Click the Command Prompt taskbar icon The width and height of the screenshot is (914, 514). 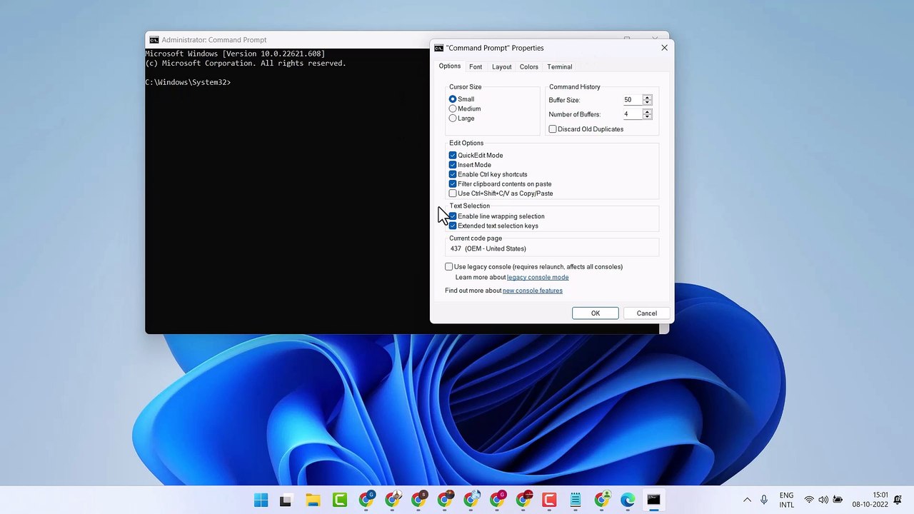(x=653, y=500)
